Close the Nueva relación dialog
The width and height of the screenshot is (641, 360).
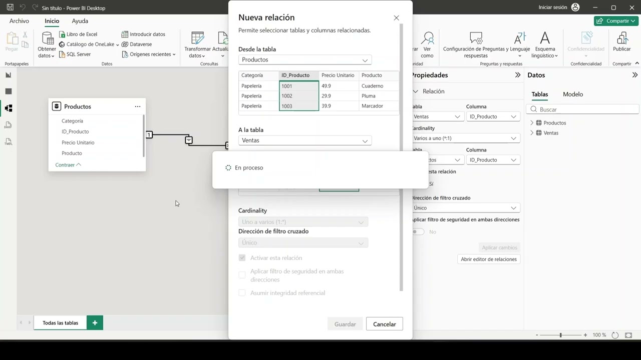pos(396,18)
